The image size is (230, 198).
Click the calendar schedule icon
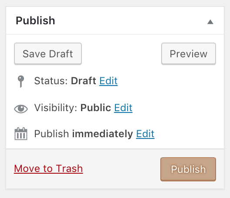click(x=21, y=134)
